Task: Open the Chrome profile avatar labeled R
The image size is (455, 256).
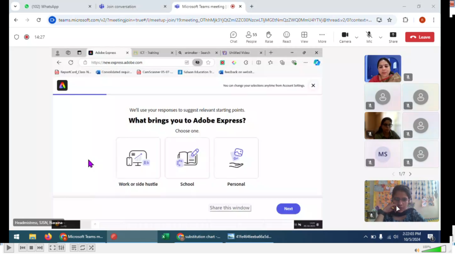Action: (x=422, y=20)
